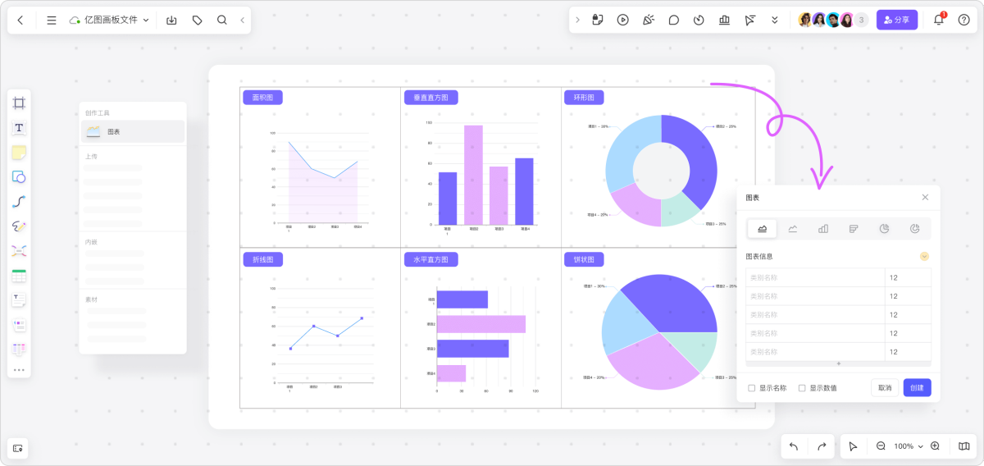Open the timer icon in top toolbar

point(699,20)
